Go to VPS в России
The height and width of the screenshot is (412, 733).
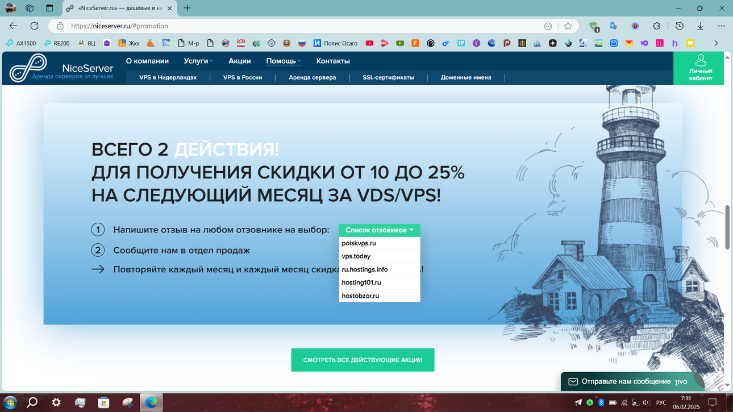pos(243,77)
